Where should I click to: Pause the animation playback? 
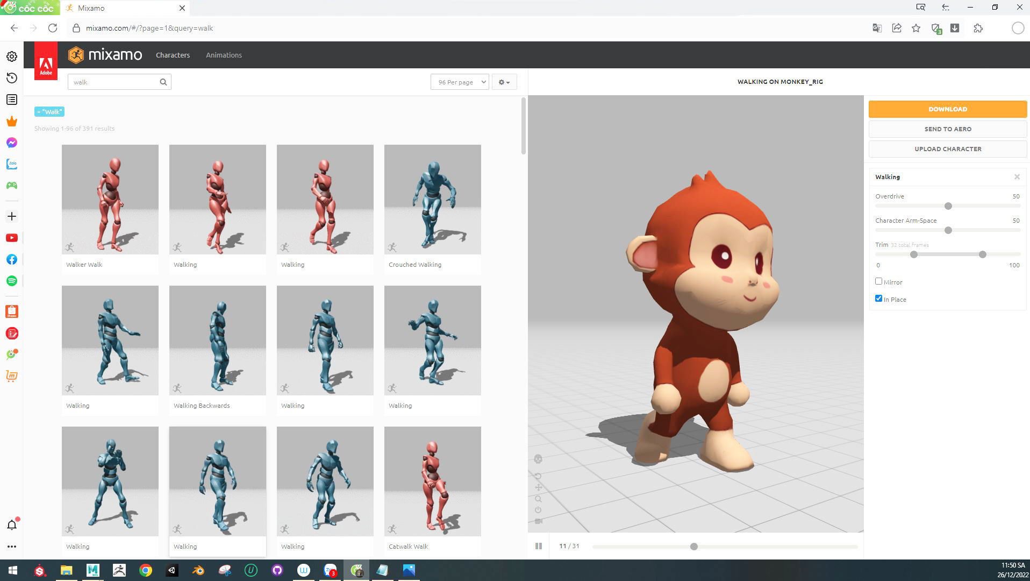[x=539, y=546]
